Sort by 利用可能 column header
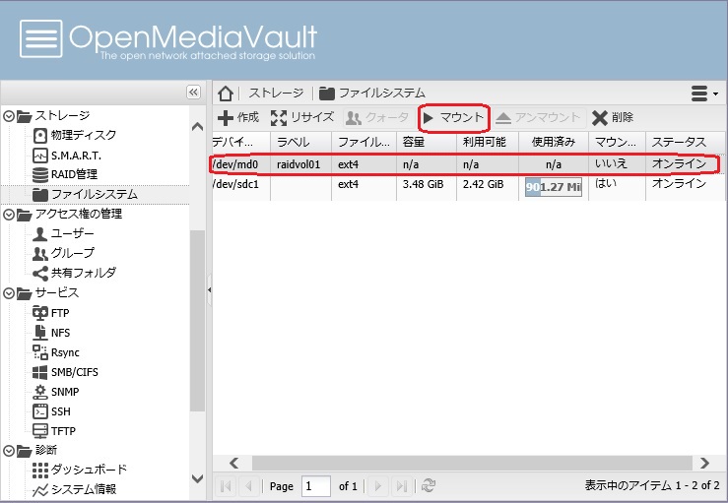728x503 pixels. 488,142
